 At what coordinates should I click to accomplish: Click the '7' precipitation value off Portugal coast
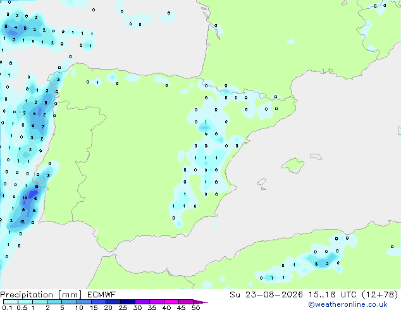43,127
